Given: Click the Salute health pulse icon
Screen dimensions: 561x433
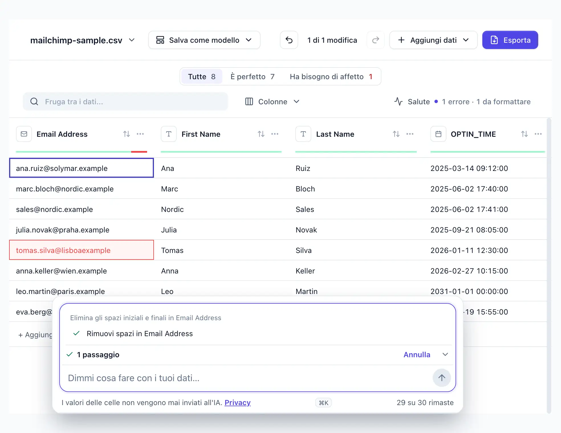Looking at the screenshot, I should (399, 101).
